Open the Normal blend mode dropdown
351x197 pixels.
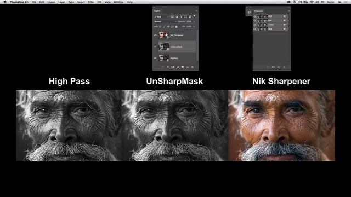pos(165,22)
